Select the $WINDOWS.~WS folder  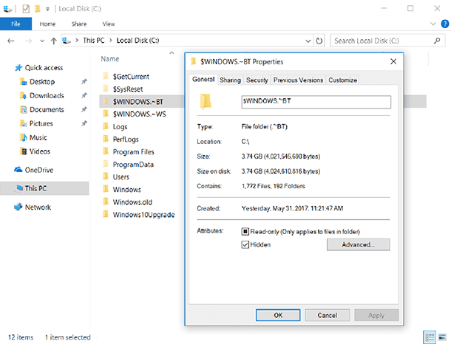[x=139, y=114]
